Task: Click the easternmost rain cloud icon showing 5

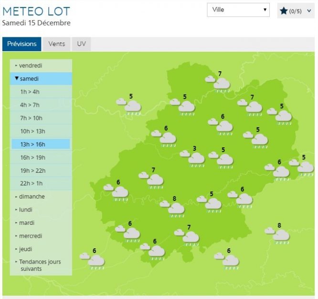Action: coord(302,166)
